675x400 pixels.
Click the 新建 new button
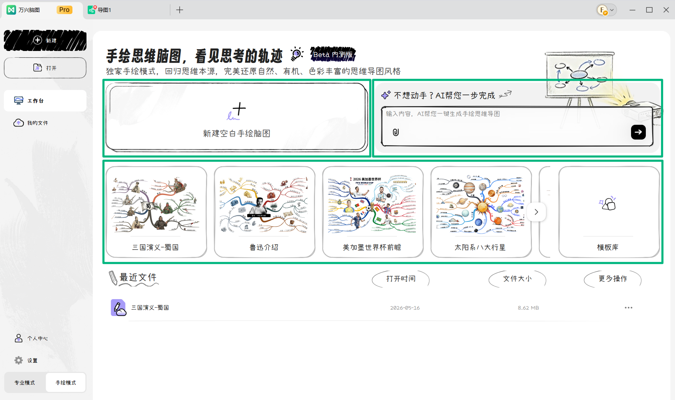point(45,40)
